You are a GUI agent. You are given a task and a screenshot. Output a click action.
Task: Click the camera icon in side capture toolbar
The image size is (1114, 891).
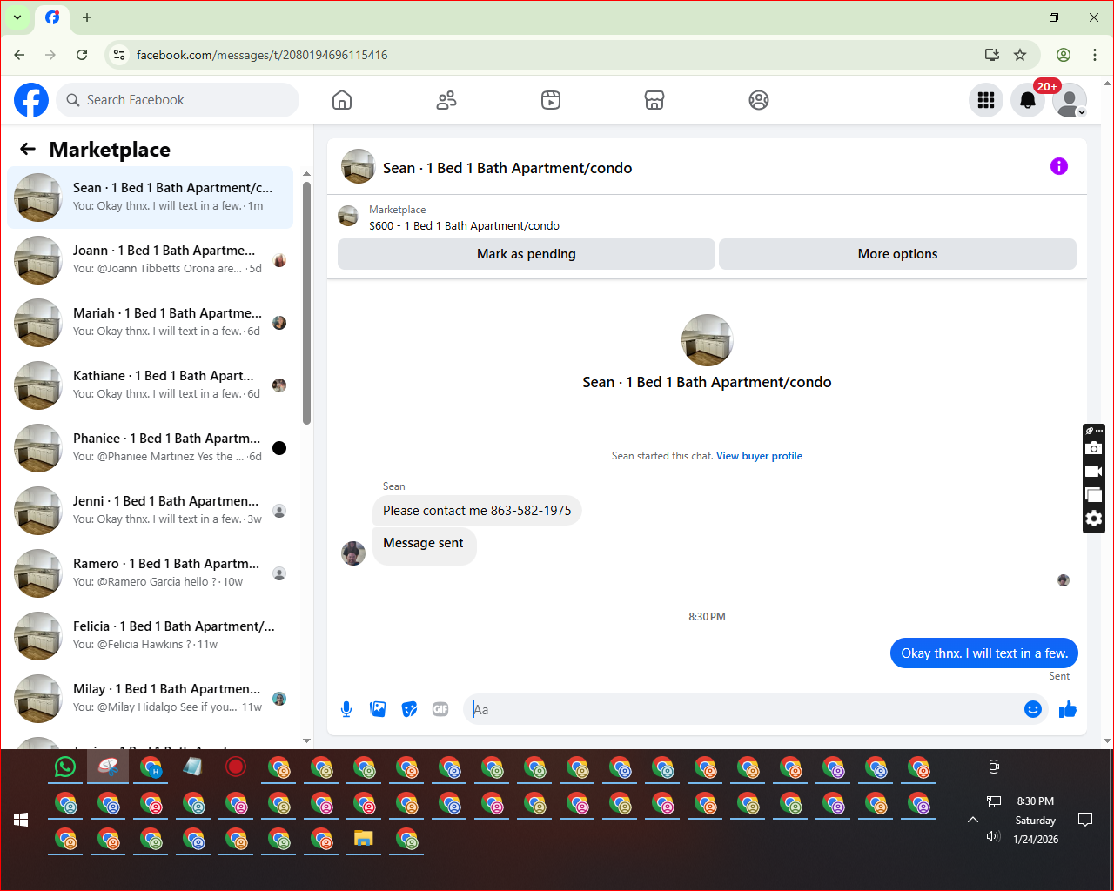1094,448
